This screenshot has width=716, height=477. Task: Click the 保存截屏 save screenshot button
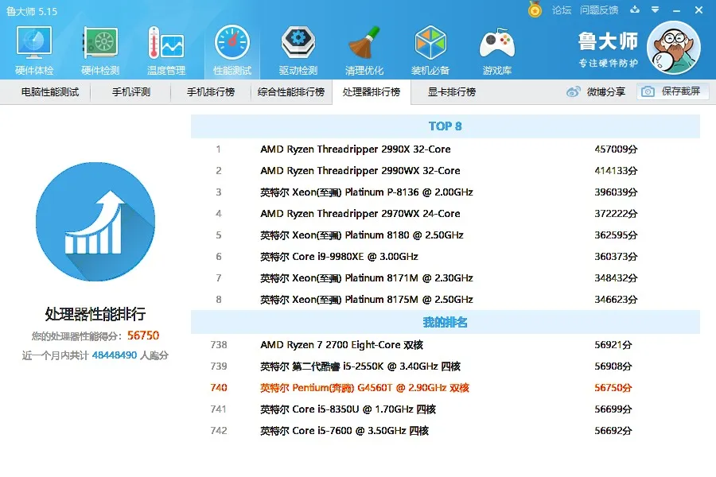coord(672,91)
